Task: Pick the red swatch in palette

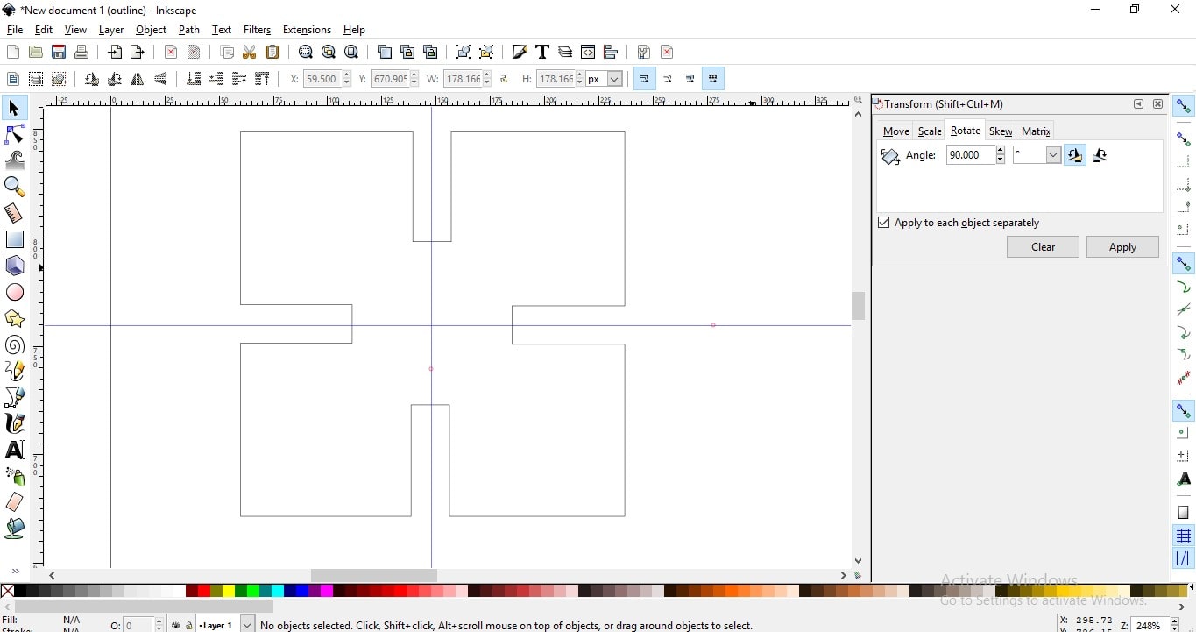Action: (204, 592)
